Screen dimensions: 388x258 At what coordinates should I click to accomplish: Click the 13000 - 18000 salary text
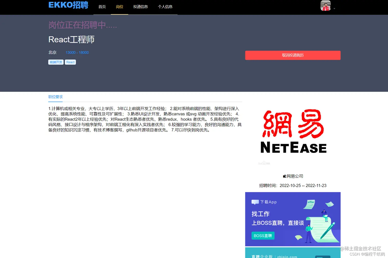click(x=77, y=52)
